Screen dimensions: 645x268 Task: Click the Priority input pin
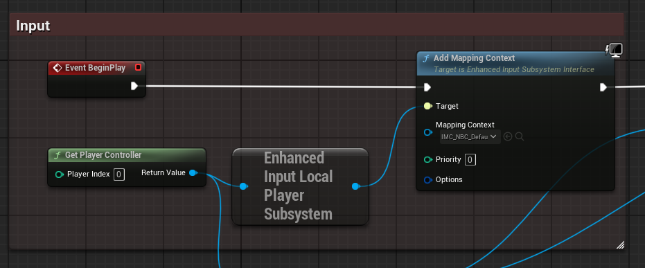[428, 159]
